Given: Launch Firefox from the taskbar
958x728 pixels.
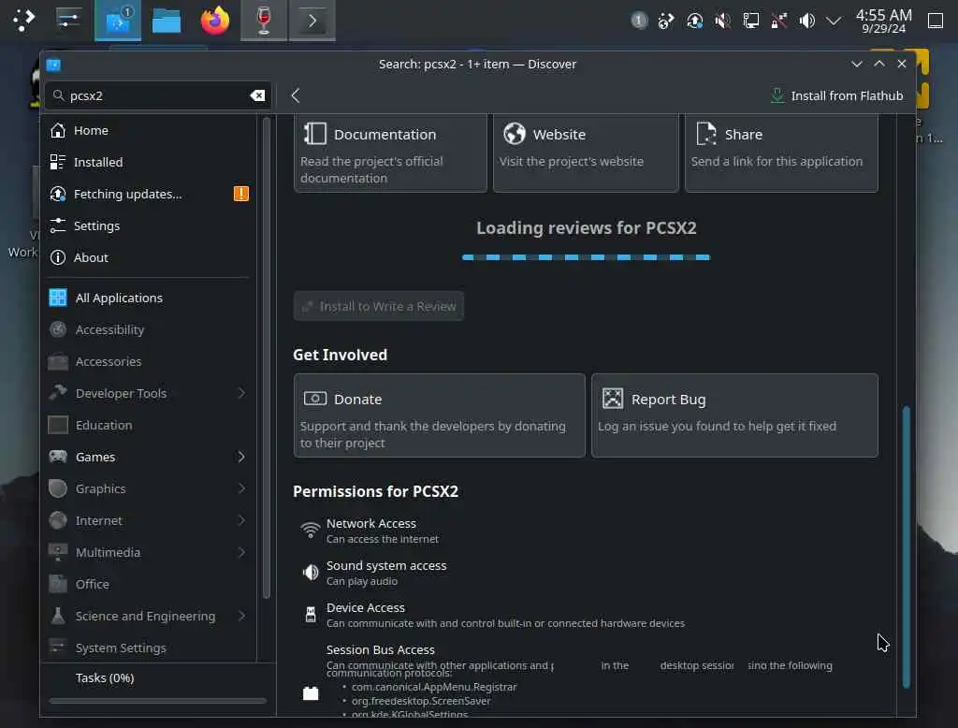Looking at the screenshot, I should (215, 21).
